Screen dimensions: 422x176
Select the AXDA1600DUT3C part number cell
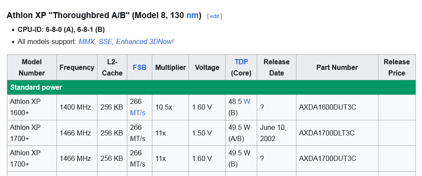(328, 107)
